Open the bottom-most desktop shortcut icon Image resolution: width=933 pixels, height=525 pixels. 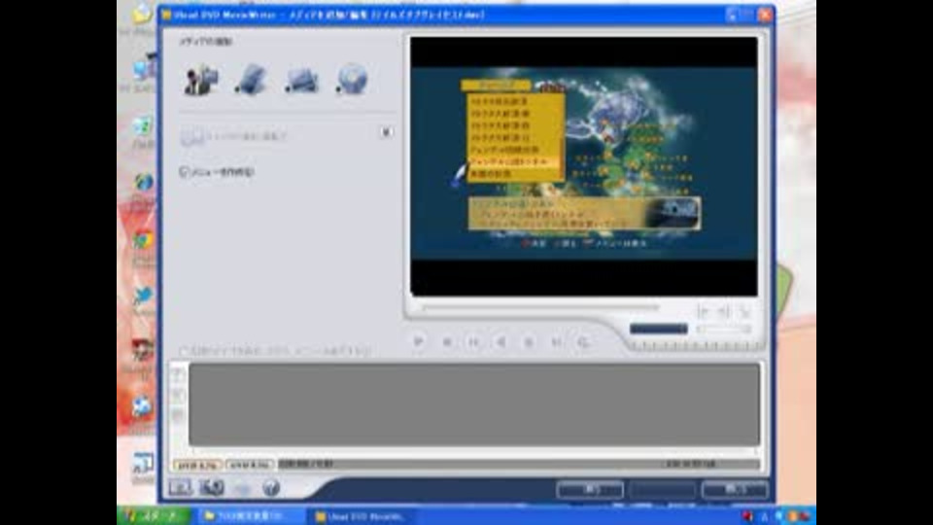(143, 463)
